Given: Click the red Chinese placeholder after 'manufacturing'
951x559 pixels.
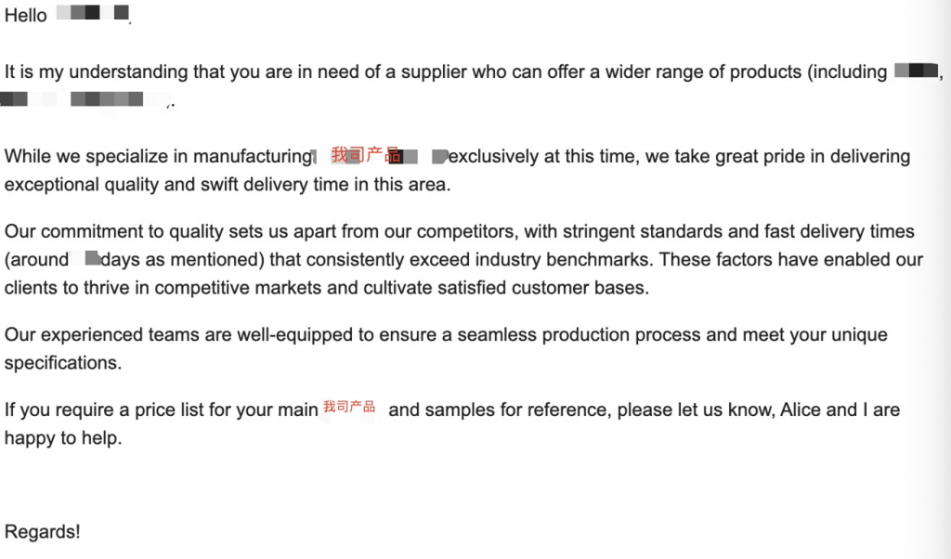Looking at the screenshot, I should [x=366, y=155].
